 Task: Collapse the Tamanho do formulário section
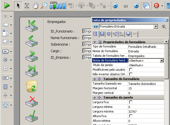click(95, 79)
